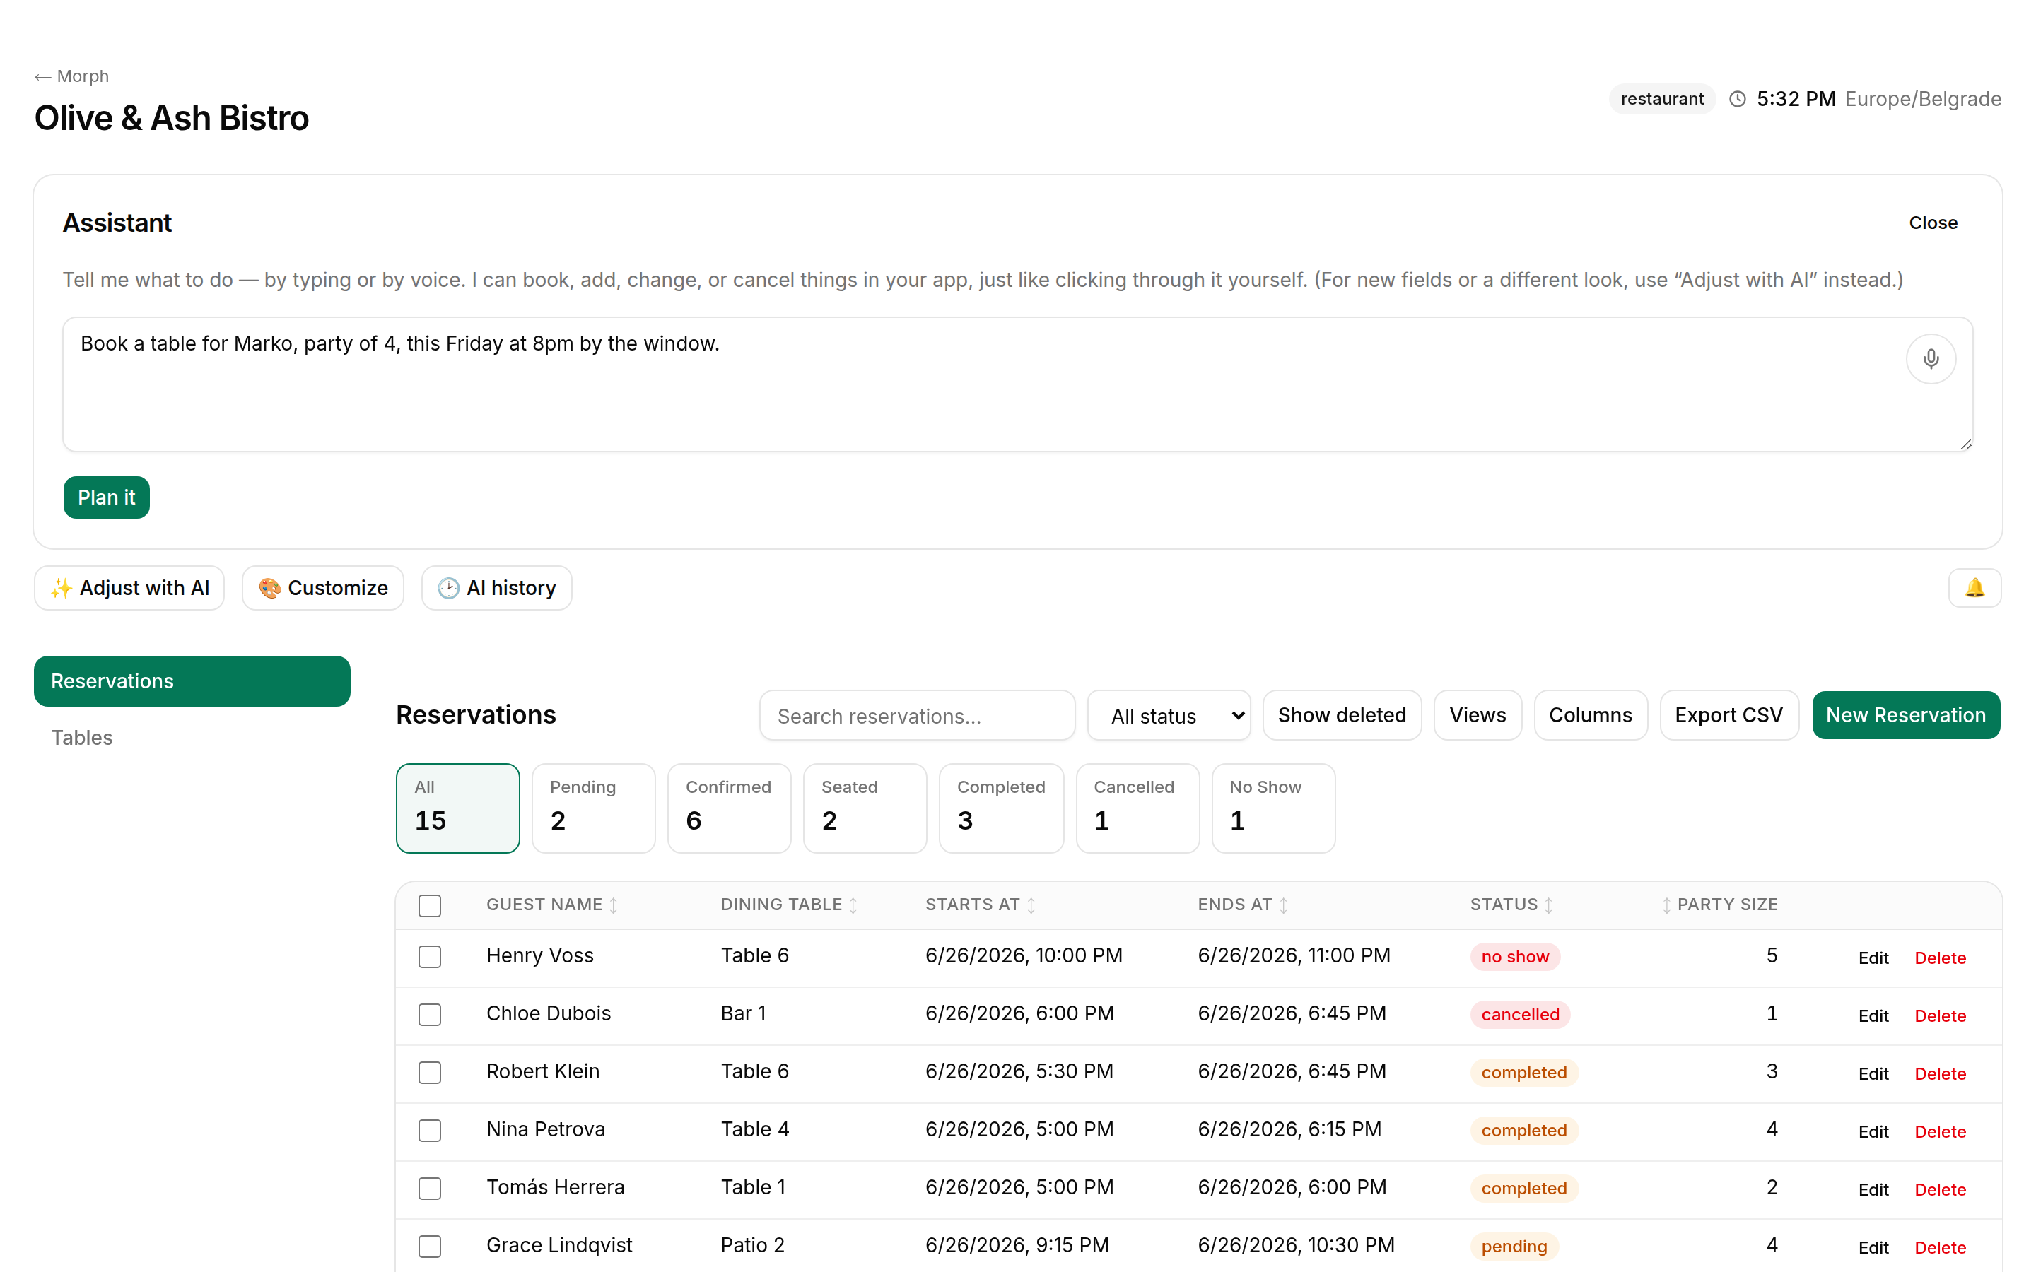
Task: Delete the Robert Klein reservation
Action: pyautogui.click(x=1940, y=1074)
